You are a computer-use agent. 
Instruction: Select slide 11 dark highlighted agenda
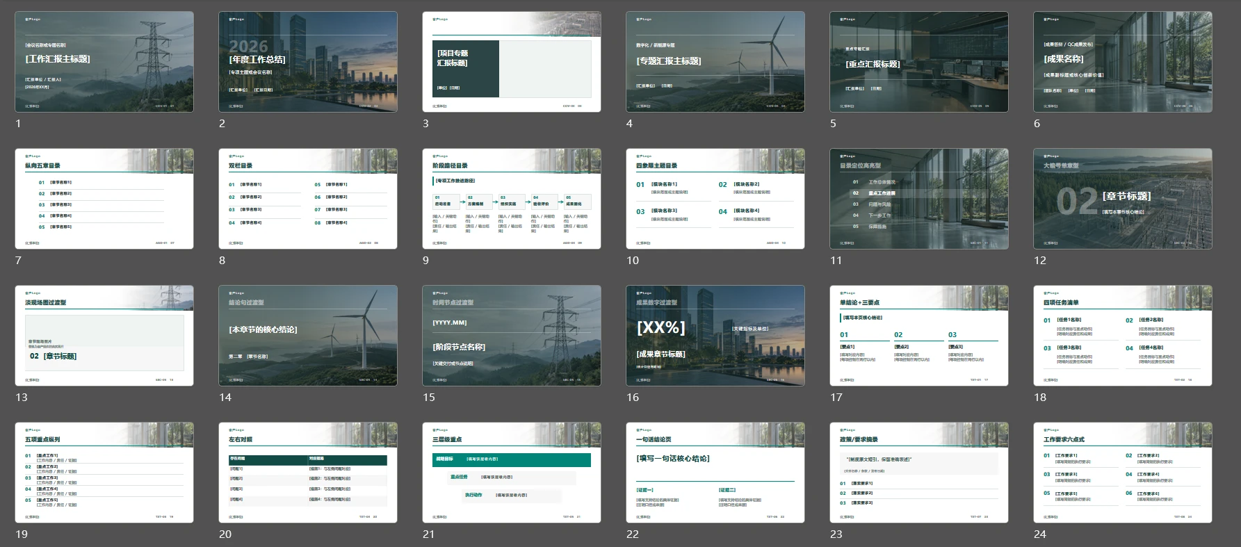click(919, 199)
